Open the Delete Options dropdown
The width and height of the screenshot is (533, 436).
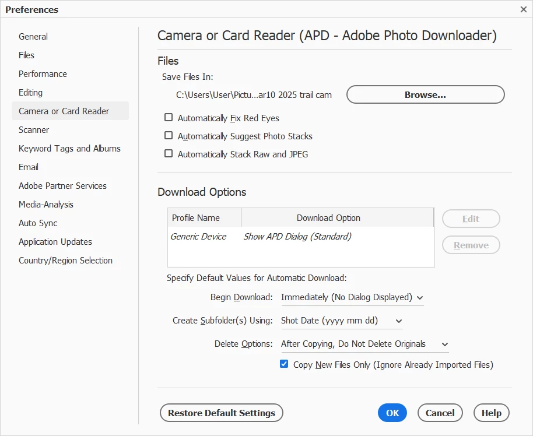364,344
